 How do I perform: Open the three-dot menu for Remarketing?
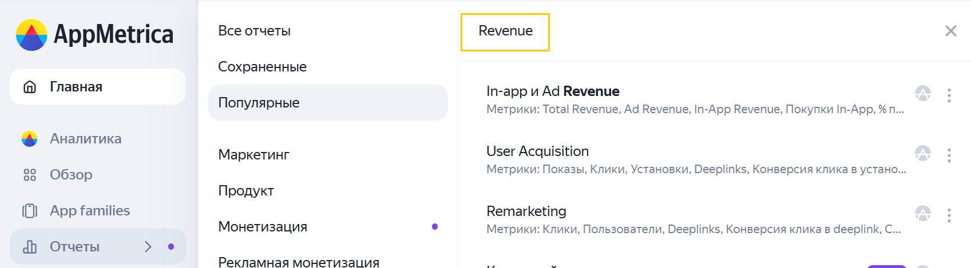(x=949, y=215)
